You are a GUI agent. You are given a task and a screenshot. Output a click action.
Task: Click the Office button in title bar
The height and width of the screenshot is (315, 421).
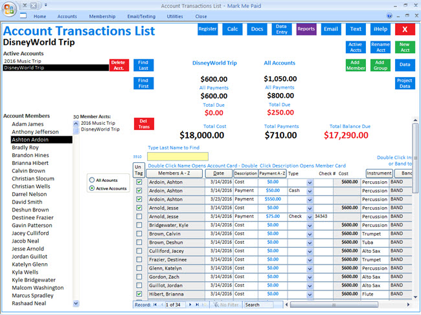[9, 8]
